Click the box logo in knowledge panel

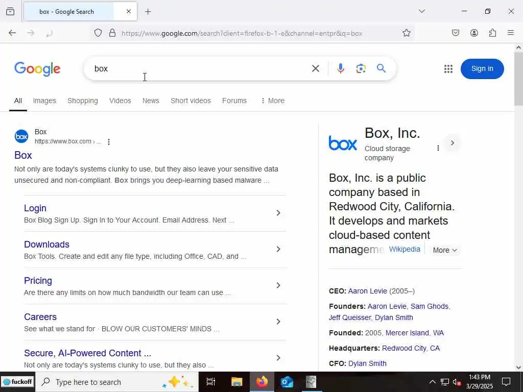click(343, 143)
